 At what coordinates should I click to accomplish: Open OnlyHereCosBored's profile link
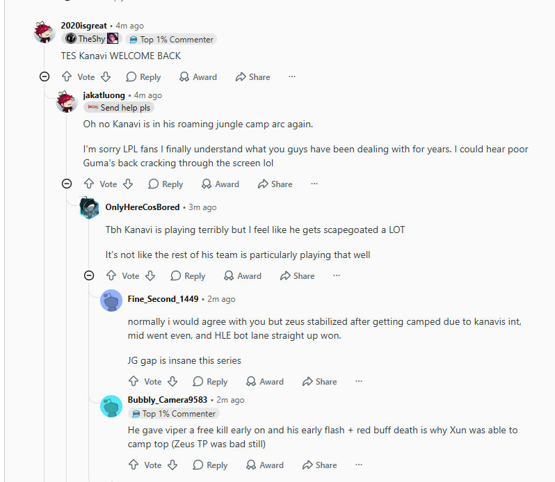(143, 207)
